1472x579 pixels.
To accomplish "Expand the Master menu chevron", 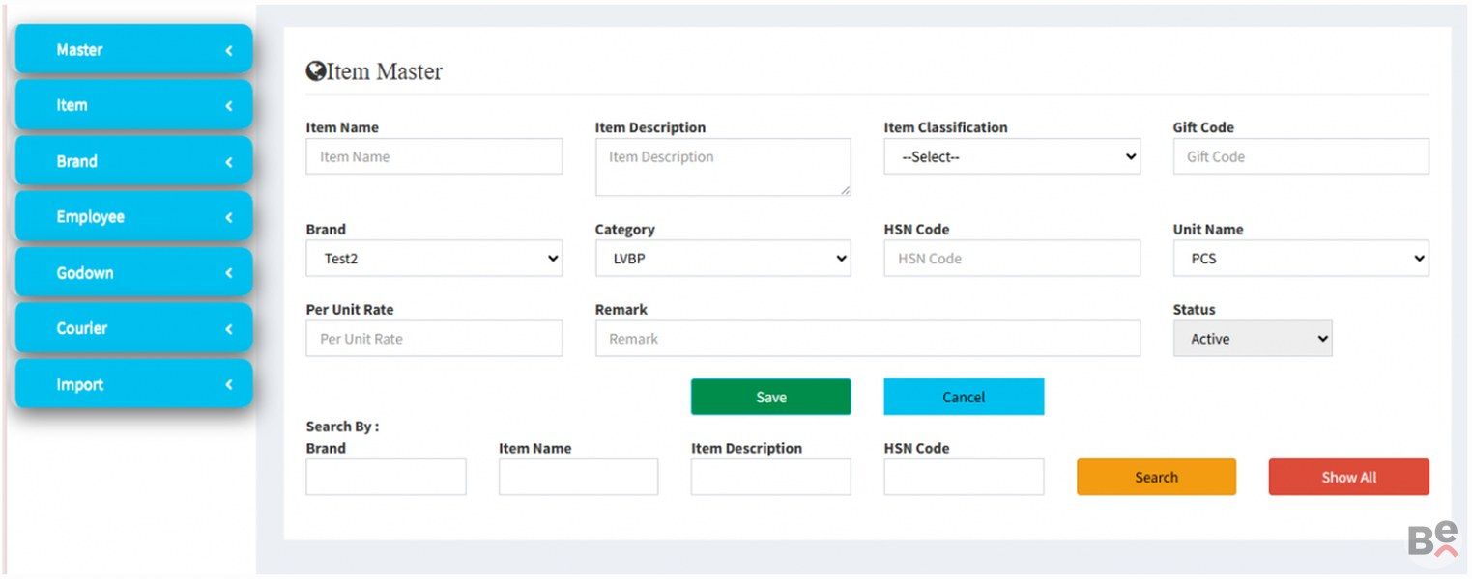I will click(229, 50).
